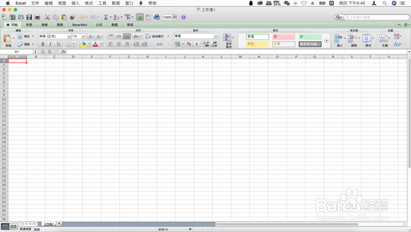Print with the printer icon
This screenshot has width=411, height=232.
coord(37,17)
